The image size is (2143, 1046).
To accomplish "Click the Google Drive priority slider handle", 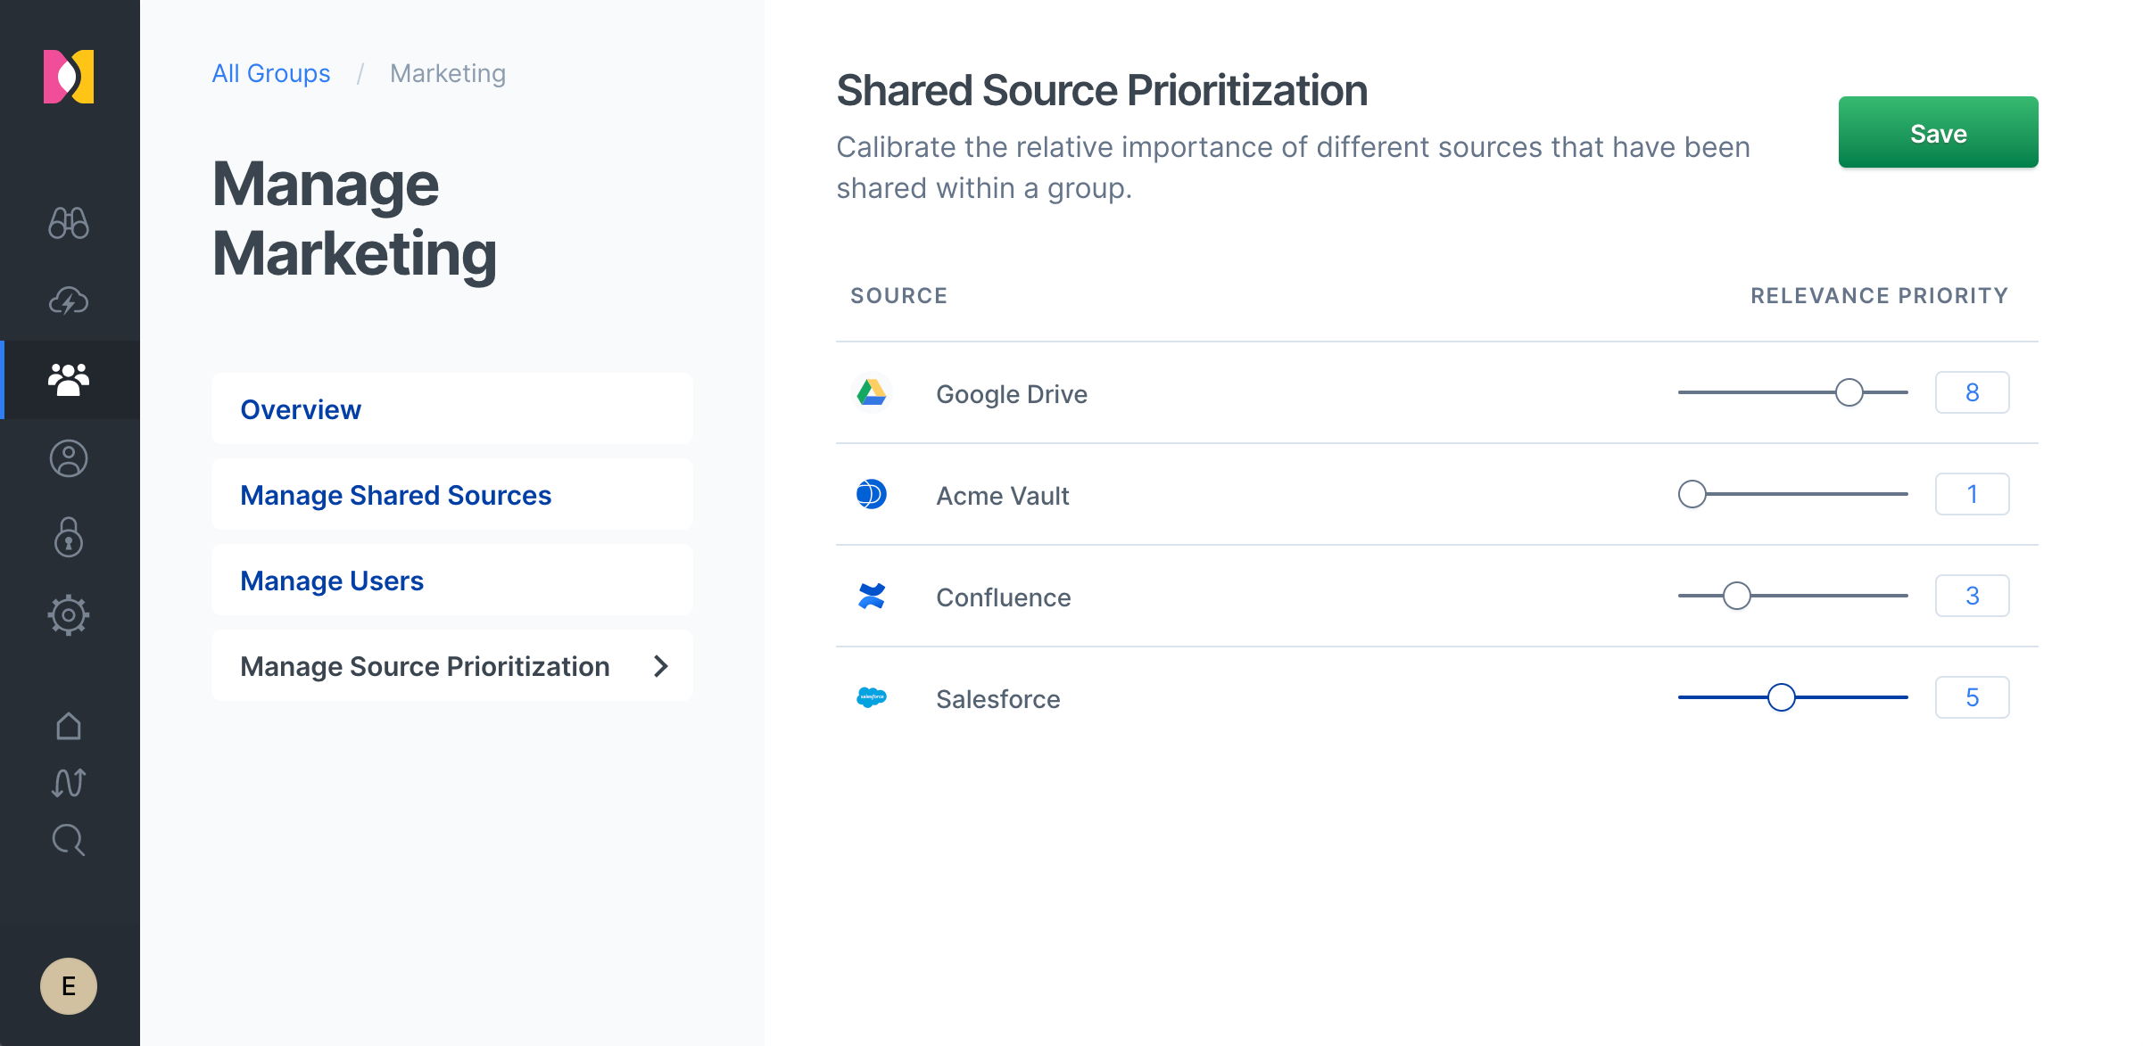I will [1849, 392].
